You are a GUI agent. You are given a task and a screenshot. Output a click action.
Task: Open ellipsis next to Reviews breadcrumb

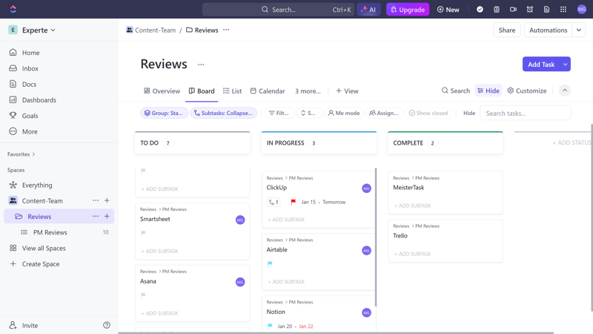tap(226, 30)
